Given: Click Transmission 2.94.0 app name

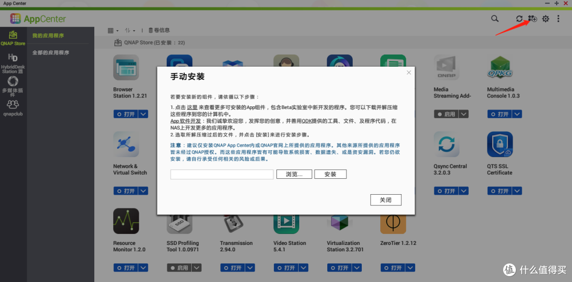Looking at the screenshot, I should pos(236,247).
